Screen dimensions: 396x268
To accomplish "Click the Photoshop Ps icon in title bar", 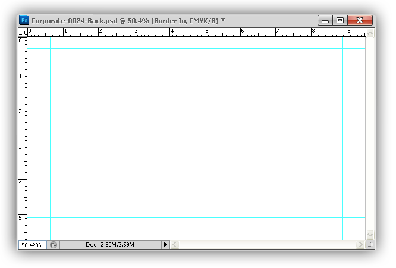I will (24, 20).
